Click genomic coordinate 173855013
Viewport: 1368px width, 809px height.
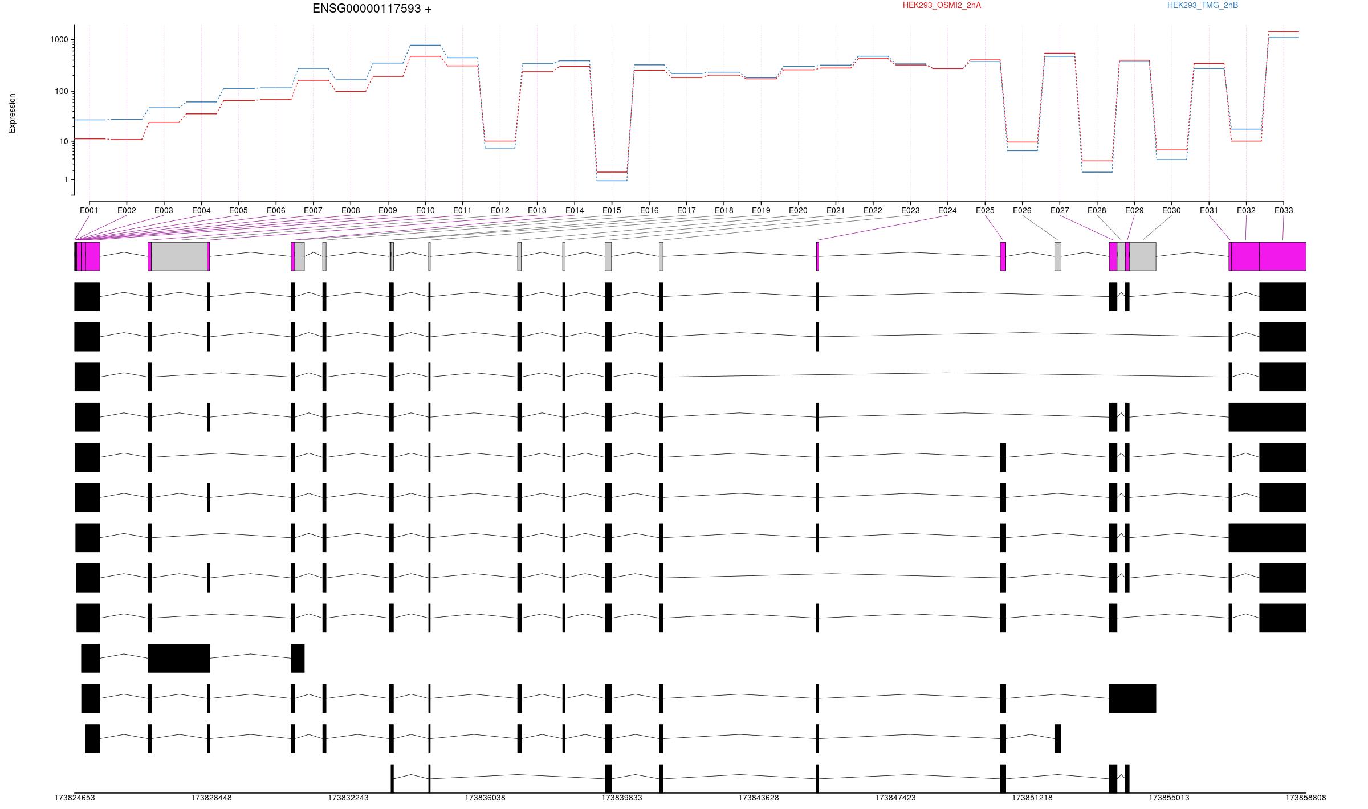1169,798
